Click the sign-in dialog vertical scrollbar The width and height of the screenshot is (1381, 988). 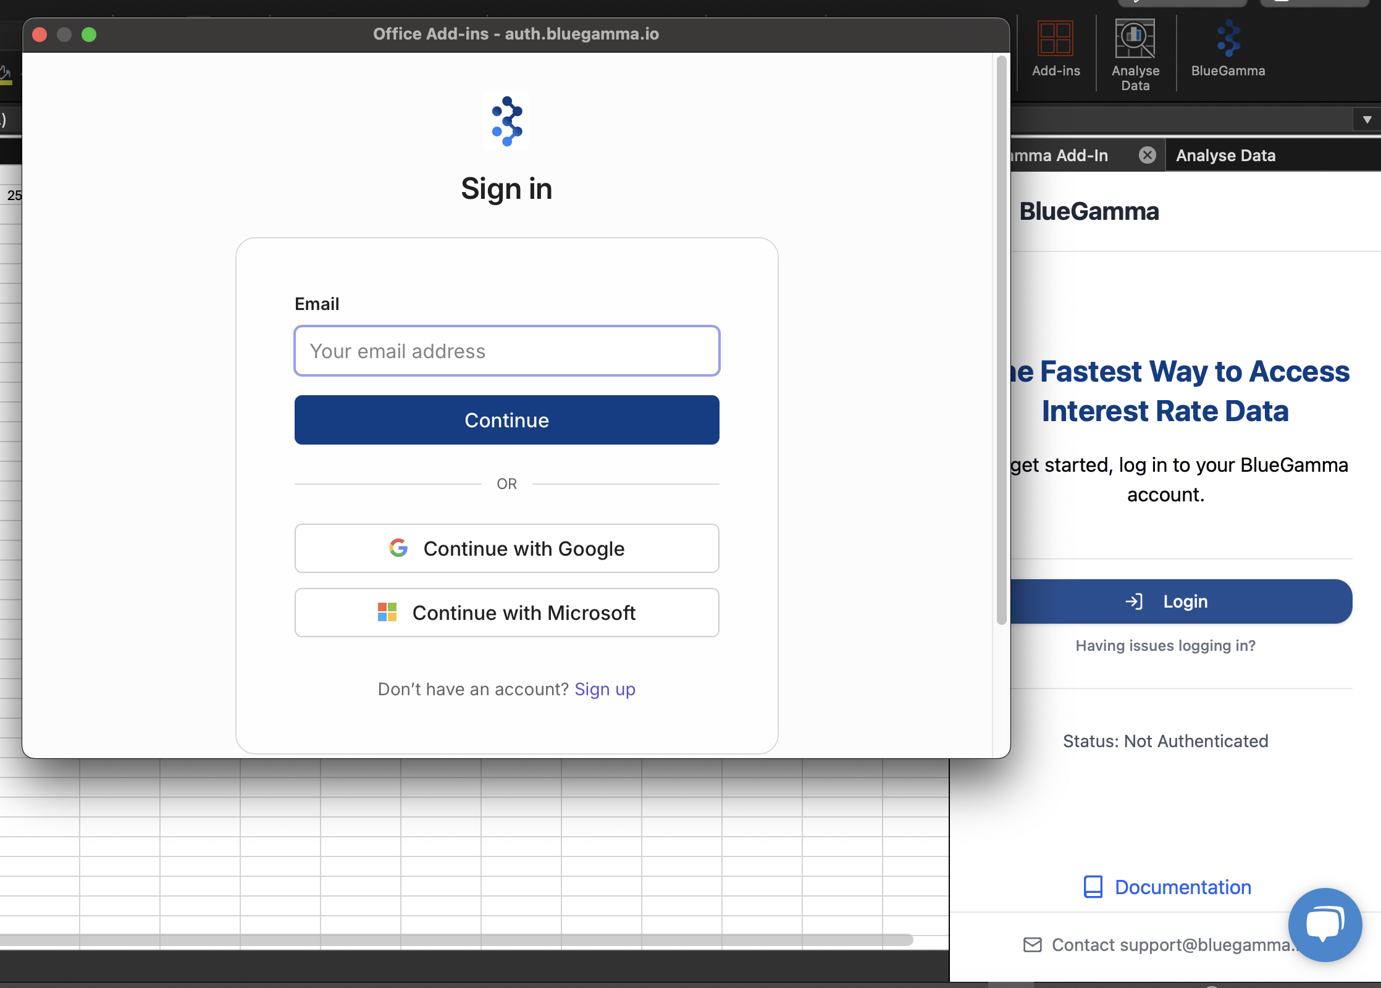[x=1001, y=340]
